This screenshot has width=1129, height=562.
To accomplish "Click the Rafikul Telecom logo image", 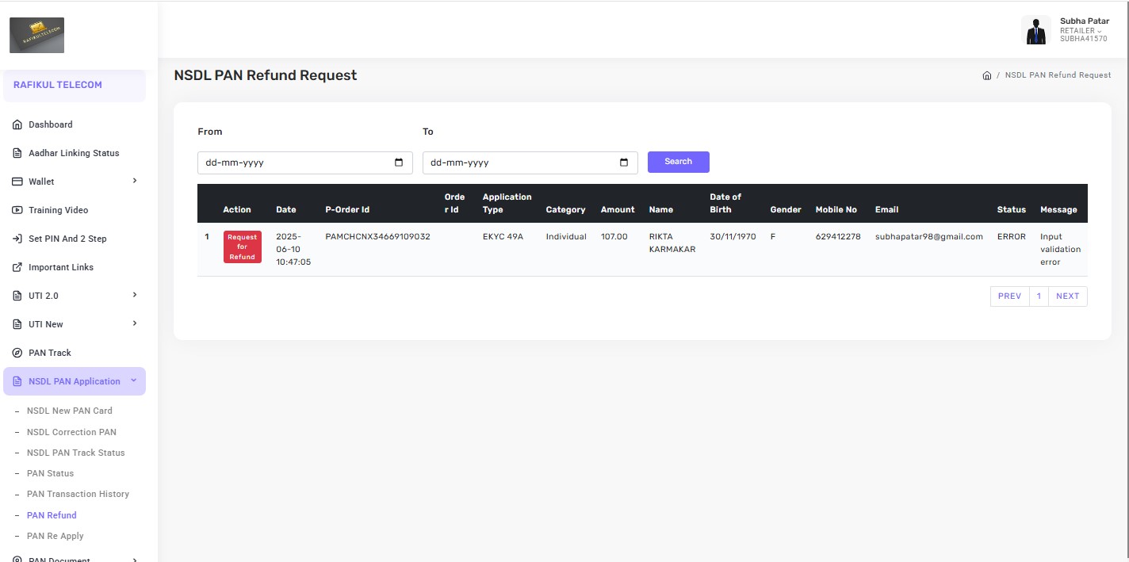I will (36, 35).
